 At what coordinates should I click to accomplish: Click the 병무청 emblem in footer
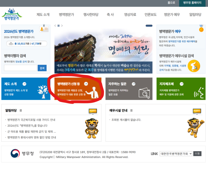tap(15, 153)
